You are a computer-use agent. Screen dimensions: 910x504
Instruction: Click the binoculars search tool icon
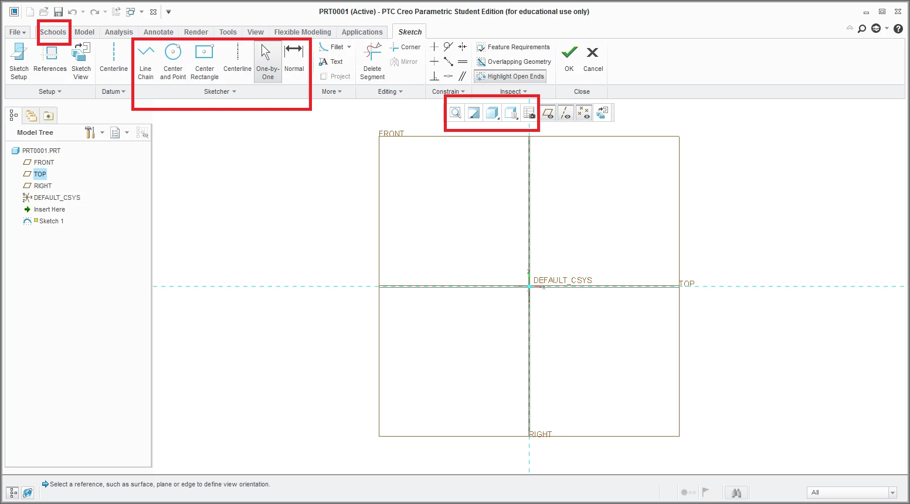pyautogui.click(x=736, y=492)
